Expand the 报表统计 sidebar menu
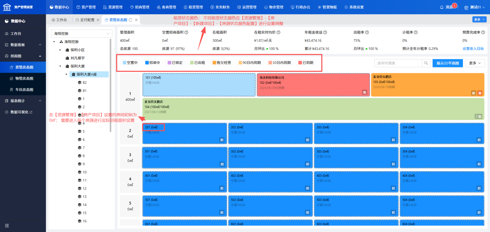 click(23, 101)
